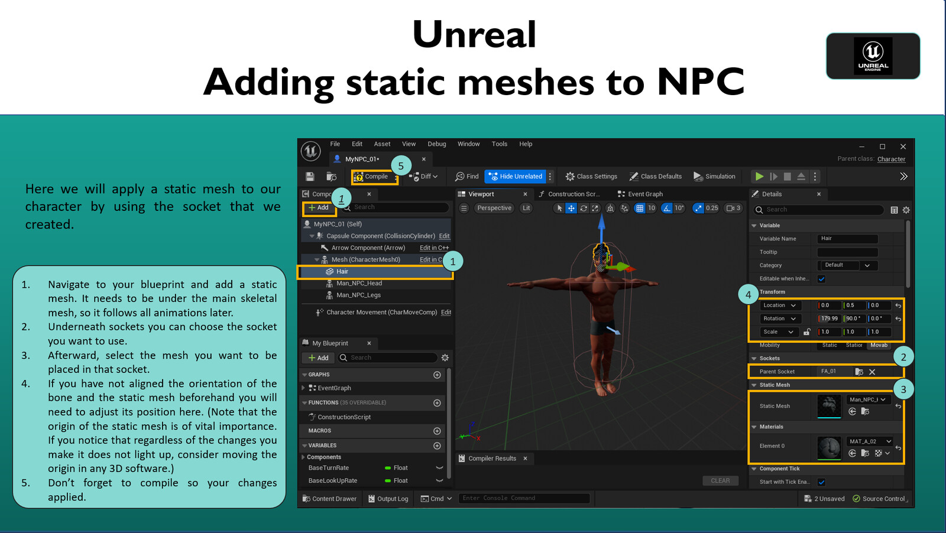This screenshot has height=533, width=946.
Task: Open Class Settings
Action: 591,176
